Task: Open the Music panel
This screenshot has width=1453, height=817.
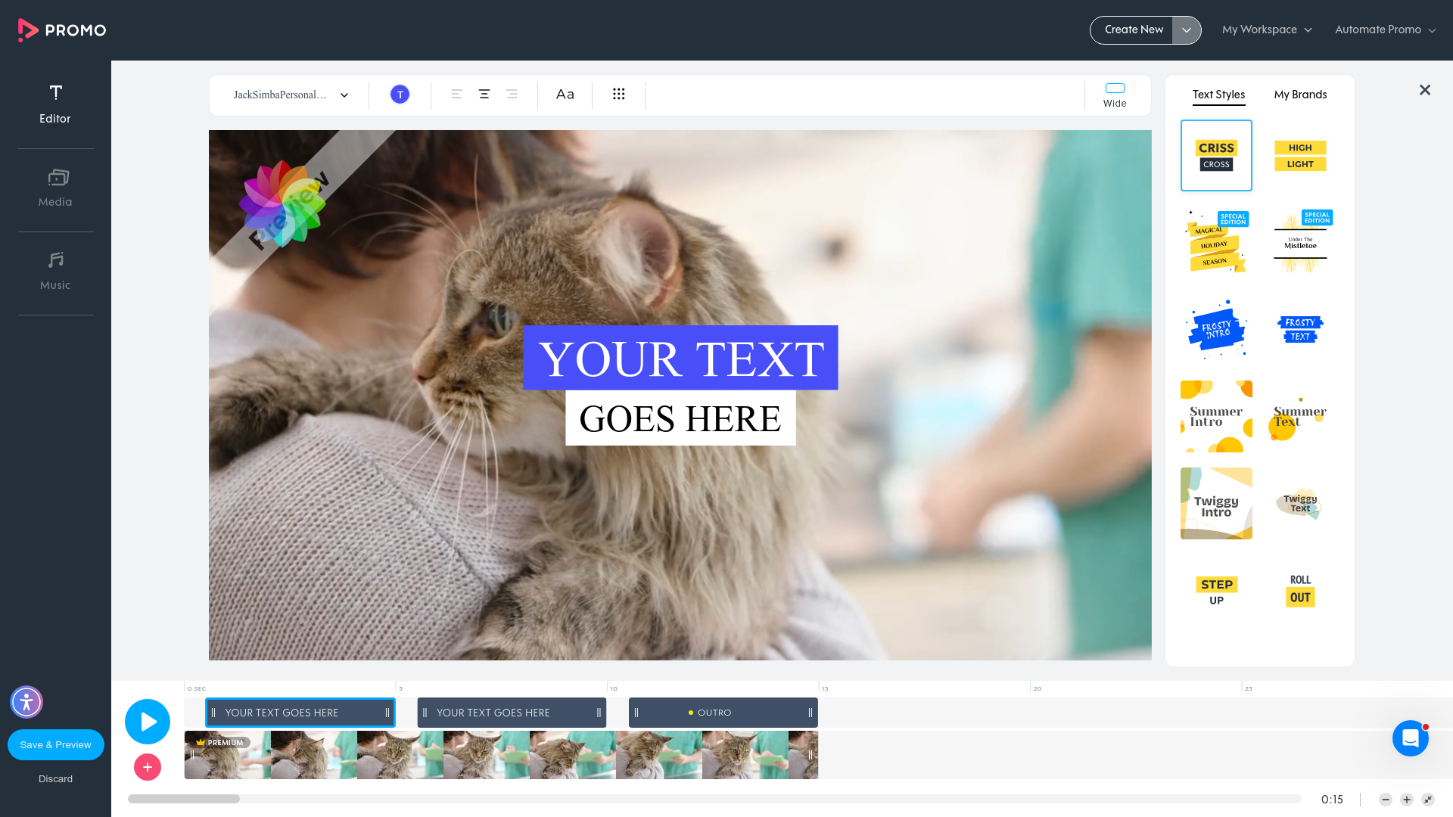Action: (55, 271)
